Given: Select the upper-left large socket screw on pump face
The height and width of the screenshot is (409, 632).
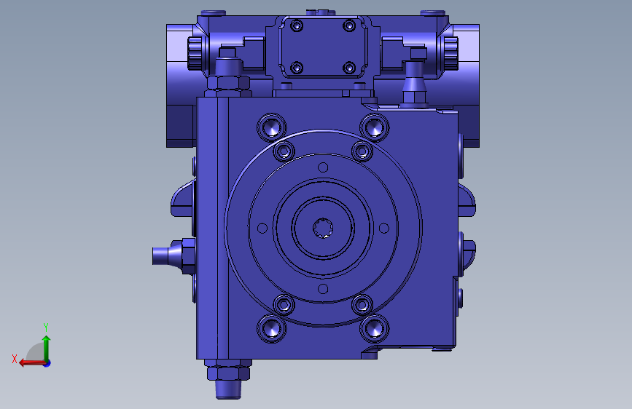Looking at the screenshot, I should tap(271, 127).
